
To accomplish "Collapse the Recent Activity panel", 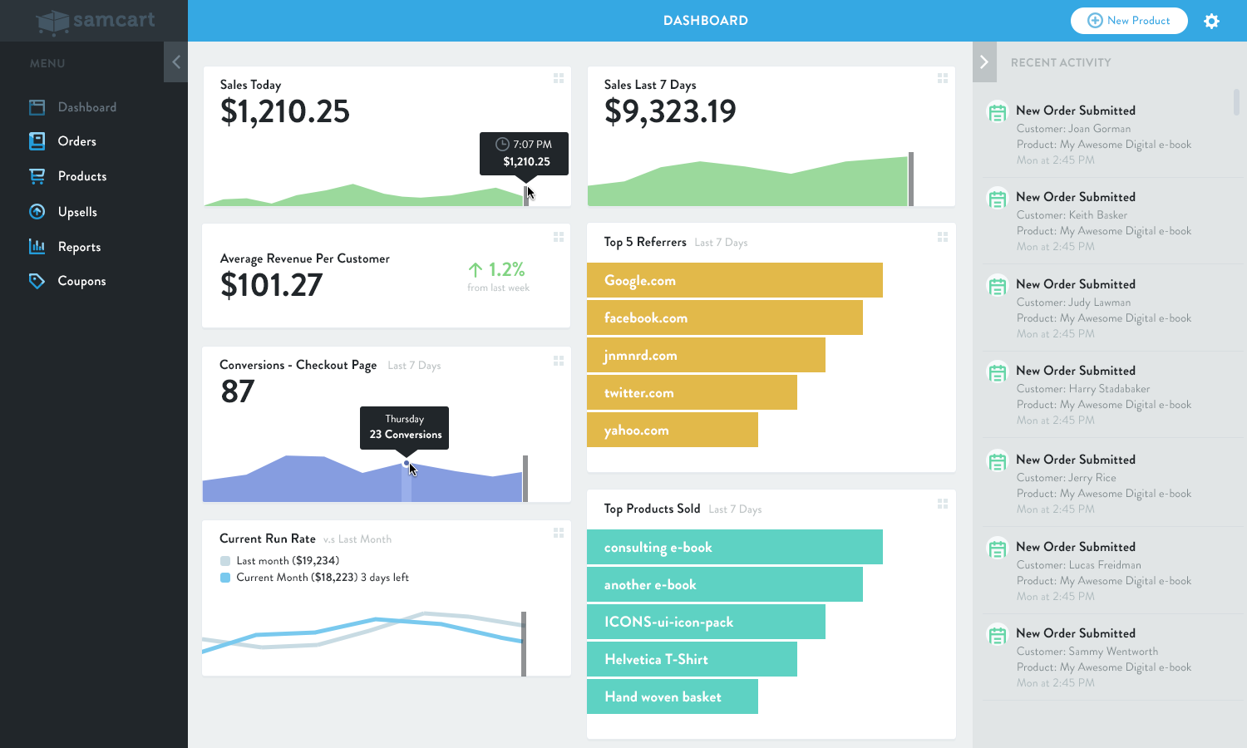I will tap(984, 62).
